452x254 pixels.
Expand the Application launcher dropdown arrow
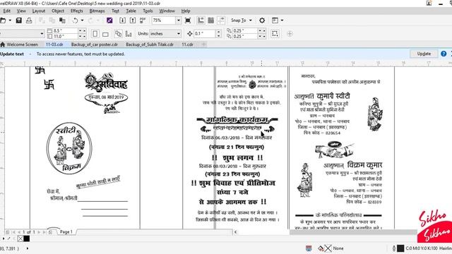click(x=282, y=20)
